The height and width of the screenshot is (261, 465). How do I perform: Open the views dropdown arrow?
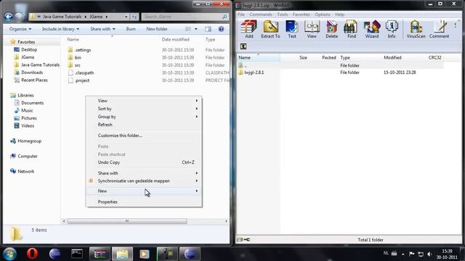(x=195, y=29)
